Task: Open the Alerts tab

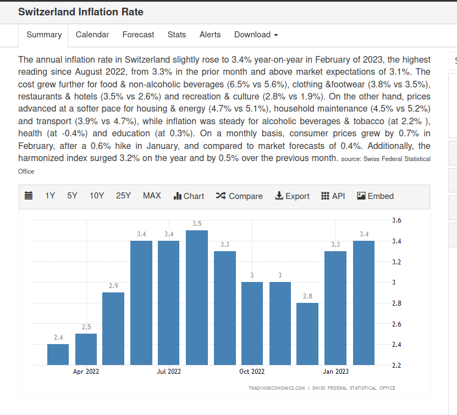Action: coord(210,35)
